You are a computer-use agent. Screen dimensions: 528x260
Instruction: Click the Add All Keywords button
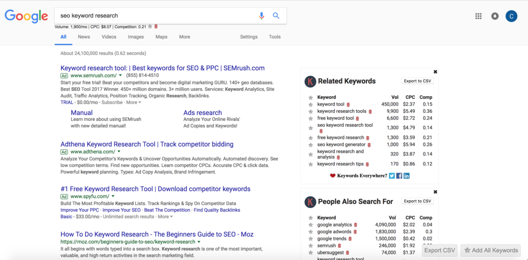point(491,250)
